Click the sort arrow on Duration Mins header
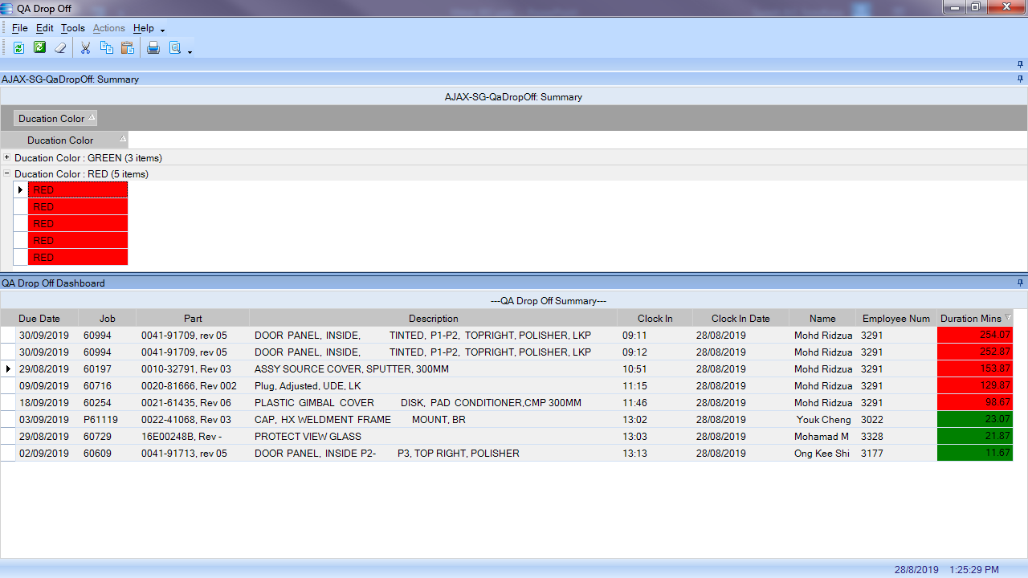The image size is (1028, 578). [x=1009, y=318]
